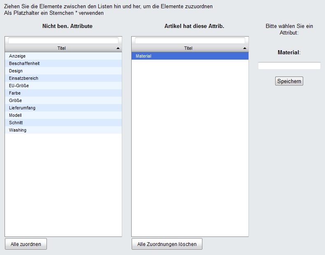The image size is (325, 255).
Task: Click Alle Zuordnungen löschen button
Action: click(167, 244)
